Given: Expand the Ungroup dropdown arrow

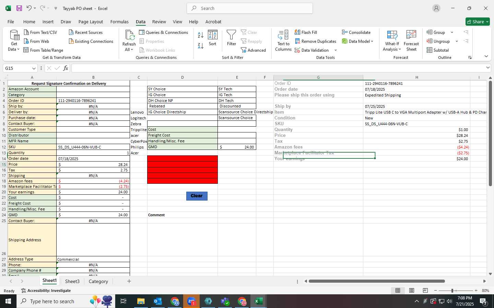Looking at the screenshot, I should point(457,41).
